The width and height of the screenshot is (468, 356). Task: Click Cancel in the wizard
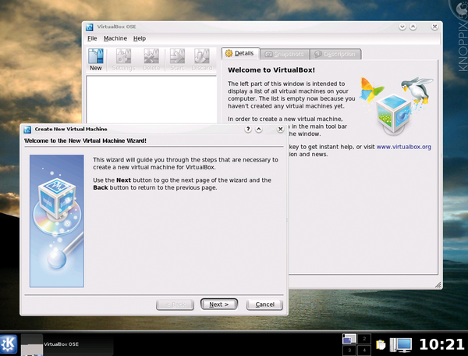click(264, 304)
